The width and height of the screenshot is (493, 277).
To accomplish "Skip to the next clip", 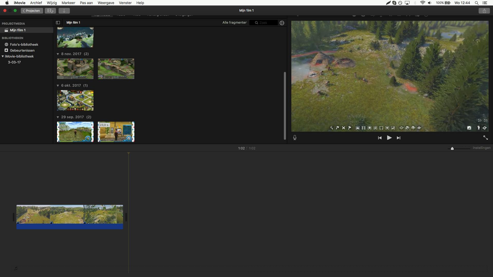I will [x=398, y=138].
